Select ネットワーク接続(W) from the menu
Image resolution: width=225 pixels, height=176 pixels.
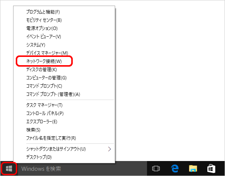tap(44, 61)
